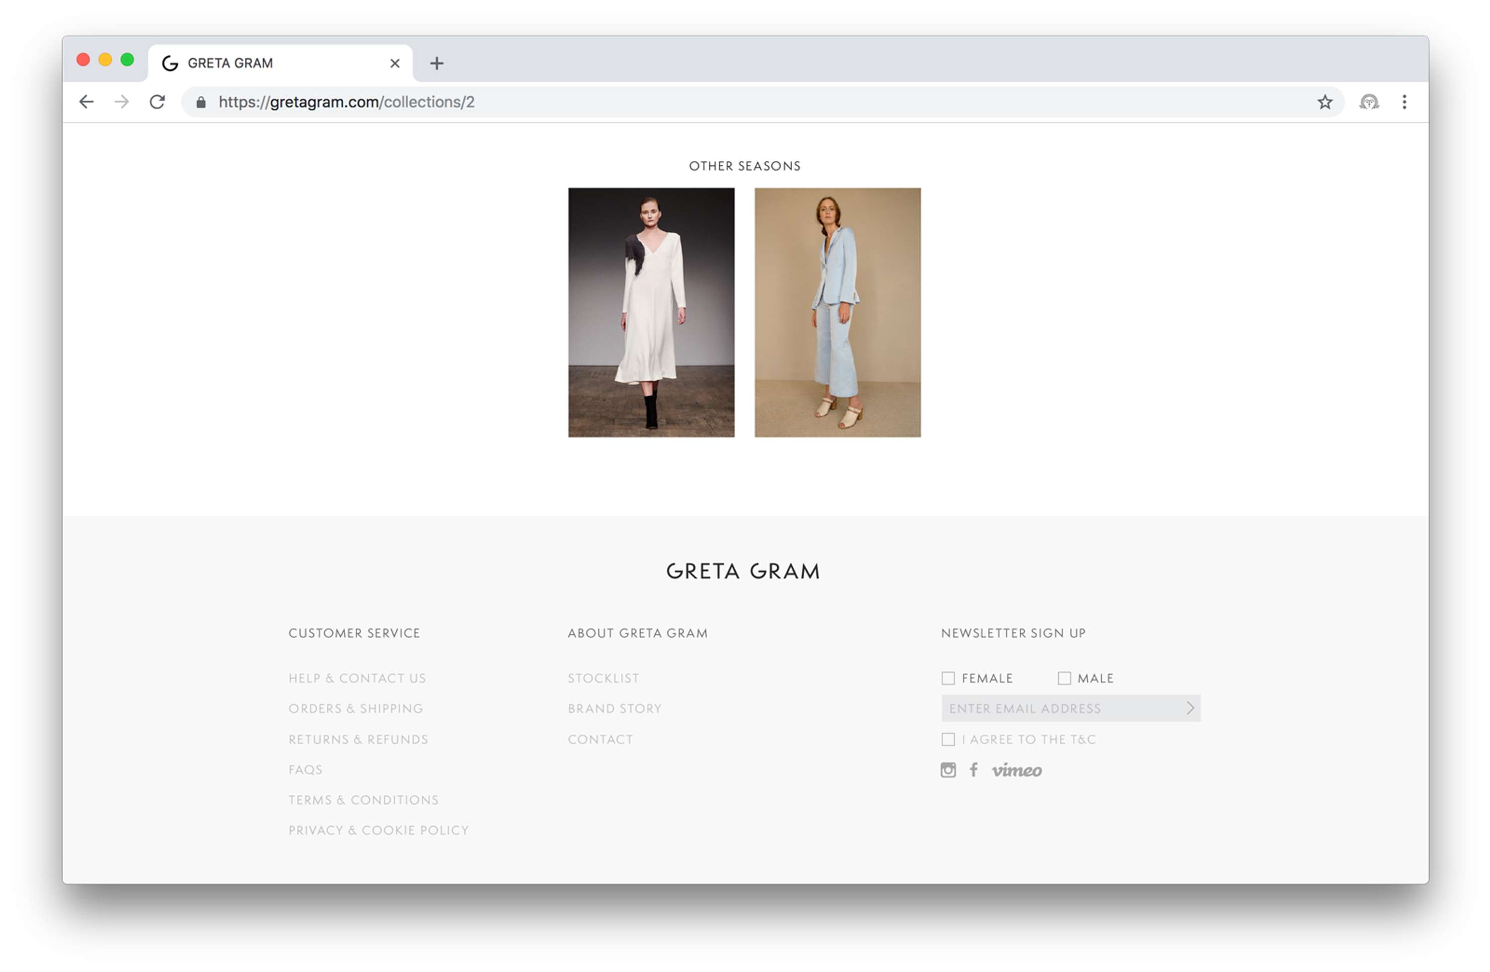Click the yellow minimize window button
The width and height of the screenshot is (1490, 972).
click(x=105, y=60)
